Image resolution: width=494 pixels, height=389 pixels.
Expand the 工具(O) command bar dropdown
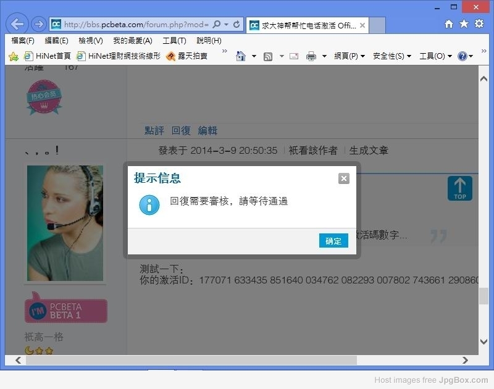tap(435, 56)
